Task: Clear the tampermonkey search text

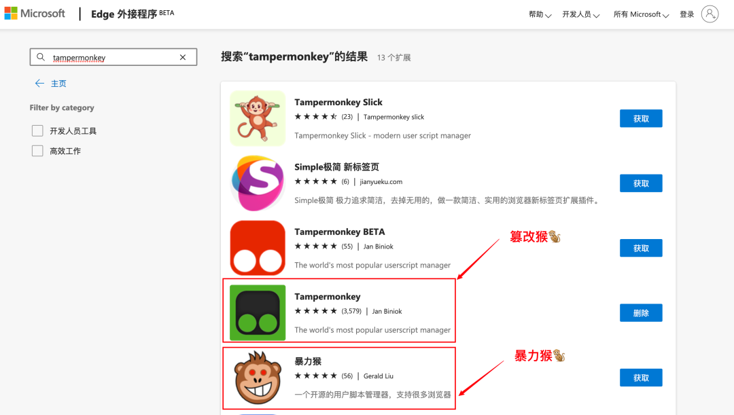Action: [x=183, y=57]
